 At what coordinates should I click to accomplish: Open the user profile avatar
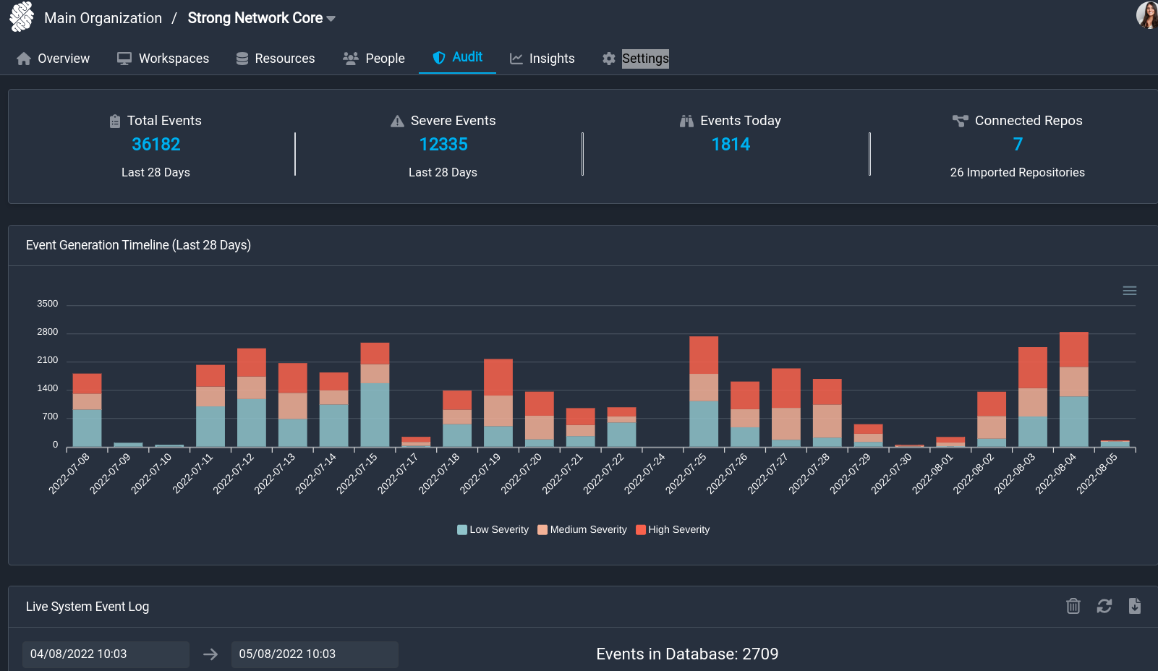tap(1146, 16)
